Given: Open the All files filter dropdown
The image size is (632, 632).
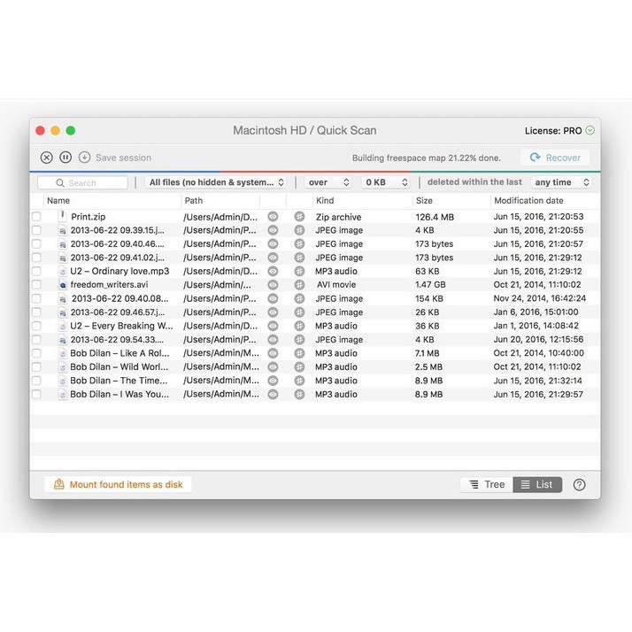Looking at the screenshot, I should (216, 182).
